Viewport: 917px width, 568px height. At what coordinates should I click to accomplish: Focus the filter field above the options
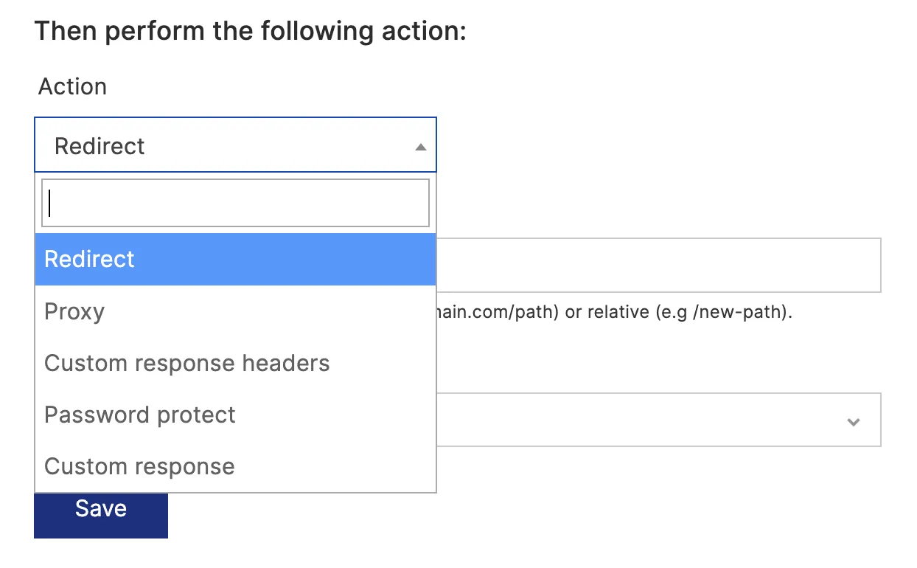point(235,201)
